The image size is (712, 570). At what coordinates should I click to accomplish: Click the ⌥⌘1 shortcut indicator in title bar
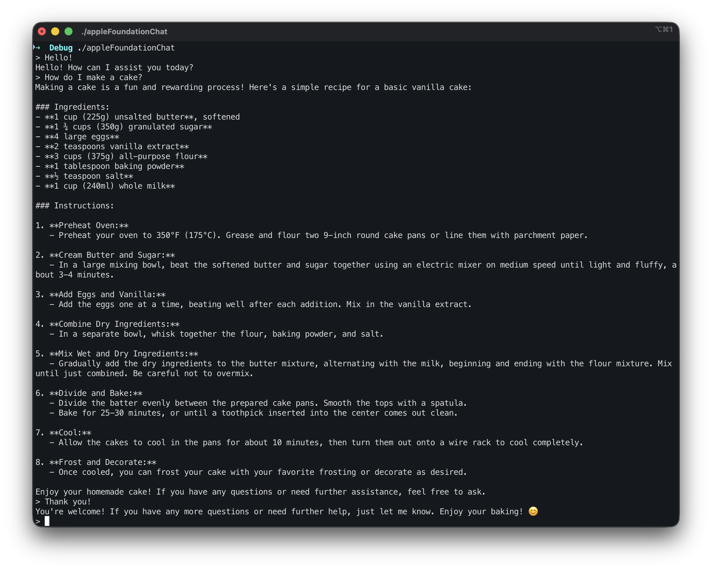point(664,29)
